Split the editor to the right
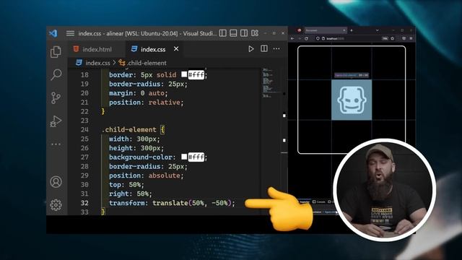The width and height of the screenshot is (462, 260). pyautogui.click(x=264, y=48)
